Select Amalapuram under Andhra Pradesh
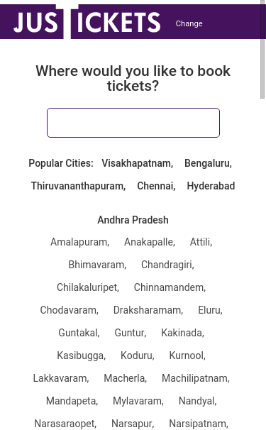The height and width of the screenshot is (430, 266). (x=79, y=242)
